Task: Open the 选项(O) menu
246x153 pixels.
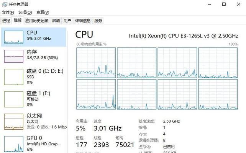Action: (25, 12)
